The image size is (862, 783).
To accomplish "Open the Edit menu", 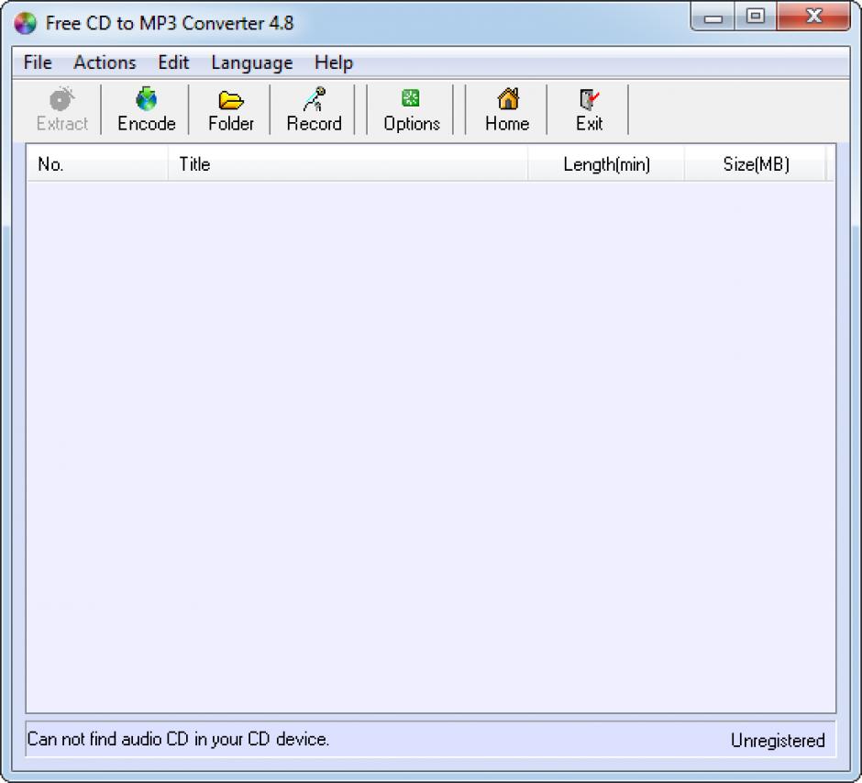I will pos(173,62).
